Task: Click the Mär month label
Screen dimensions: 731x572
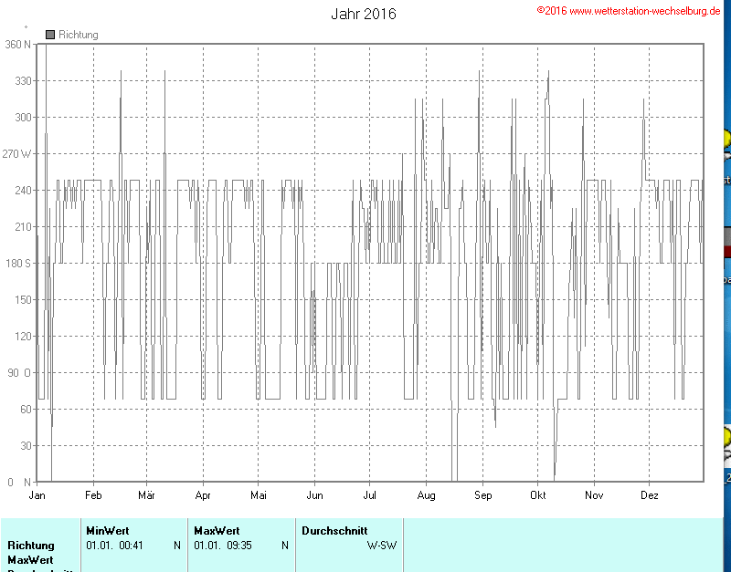Action: (x=146, y=495)
